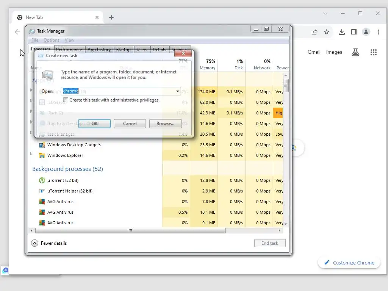Viewport: 388px width, 291px height.
Task: Click the Run program icon in the dialog
Action: (x=47, y=75)
